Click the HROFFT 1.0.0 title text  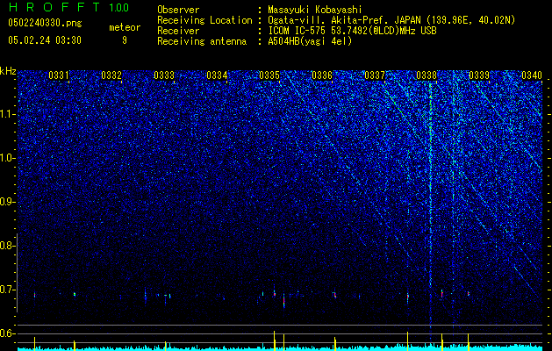pyautogui.click(x=68, y=7)
